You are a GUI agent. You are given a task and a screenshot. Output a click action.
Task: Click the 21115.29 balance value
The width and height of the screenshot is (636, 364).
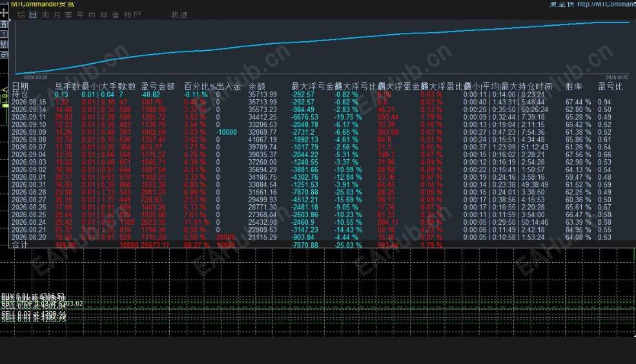pyautogui.click(x=262, y=237)
